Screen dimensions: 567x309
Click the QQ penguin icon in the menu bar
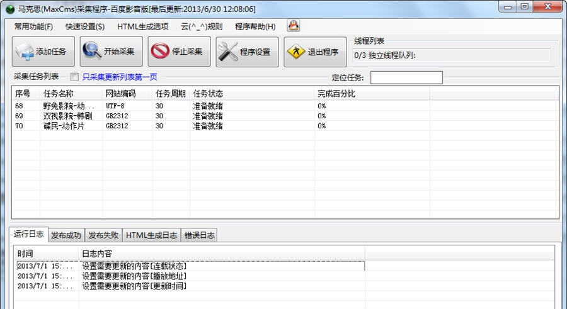293,26
